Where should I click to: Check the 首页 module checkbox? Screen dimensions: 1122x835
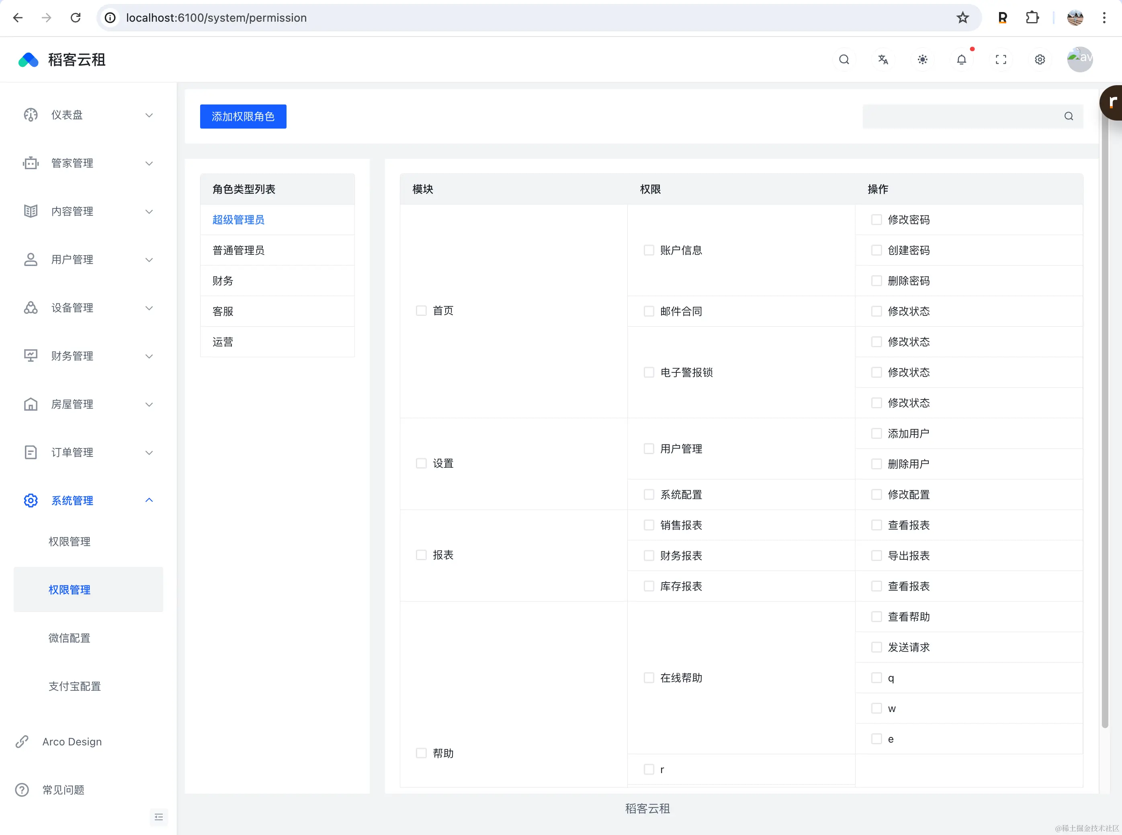[421, 310]
